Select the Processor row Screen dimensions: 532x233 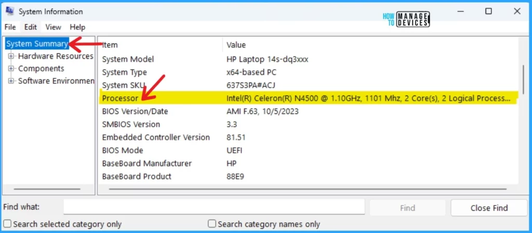pos(308,98)
